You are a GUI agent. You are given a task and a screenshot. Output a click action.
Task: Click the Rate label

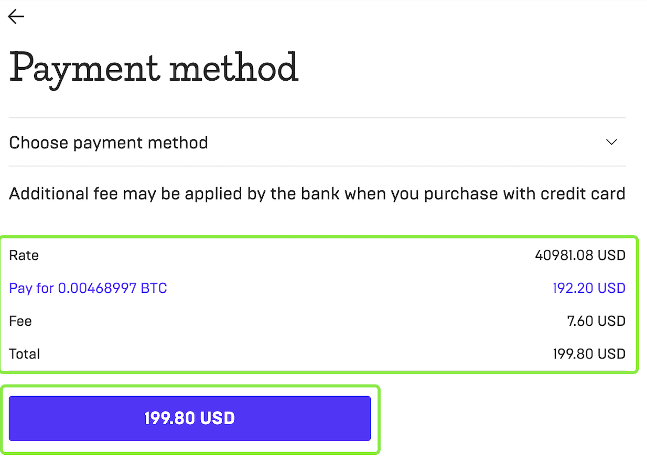(24, 256)
